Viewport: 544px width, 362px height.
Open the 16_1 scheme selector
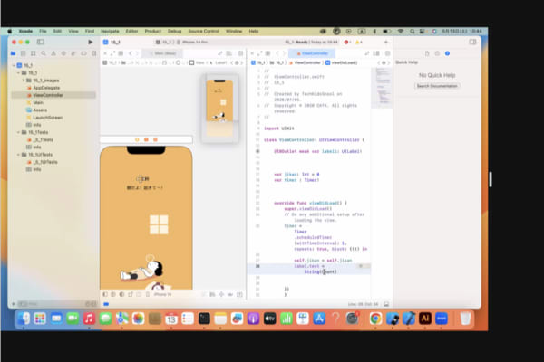(x=164, y=42)
